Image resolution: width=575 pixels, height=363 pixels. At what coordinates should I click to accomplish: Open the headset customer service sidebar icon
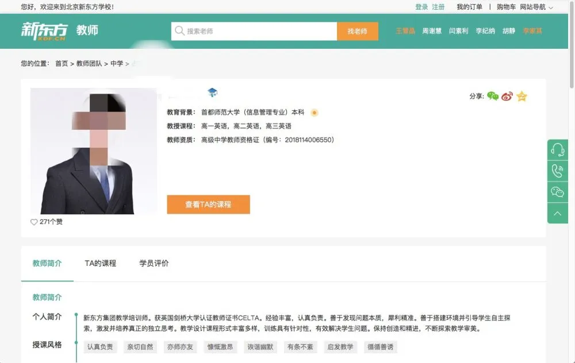pyautogui.click(x=557, y=150)
